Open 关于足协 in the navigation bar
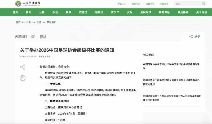 coord(201,12)
